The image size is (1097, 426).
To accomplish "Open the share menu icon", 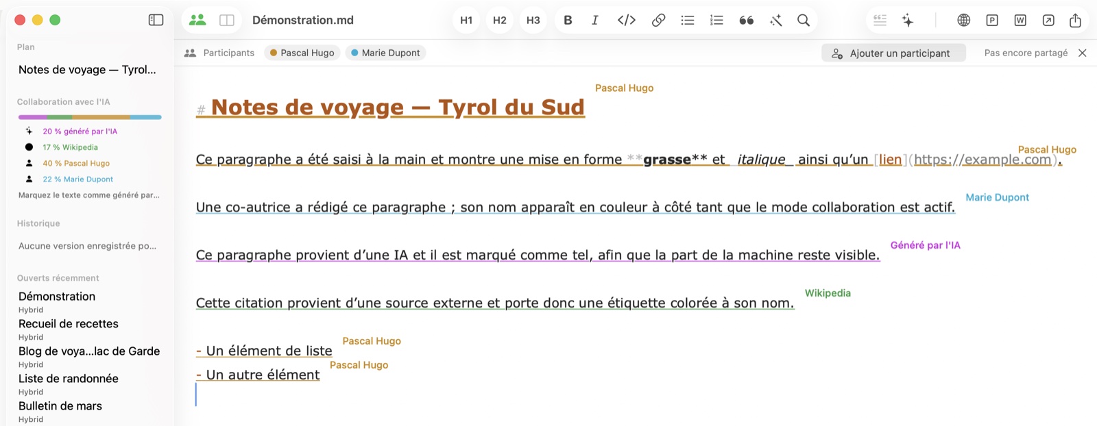I will [x=1075, y=20].
